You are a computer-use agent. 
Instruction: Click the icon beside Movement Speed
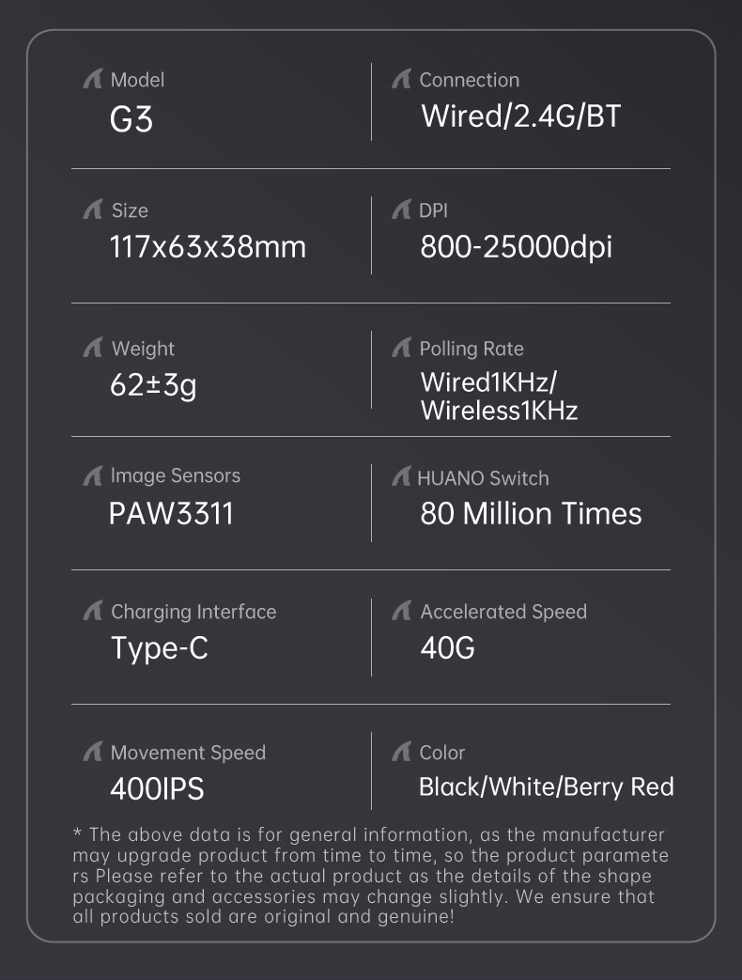pos(93,753)
